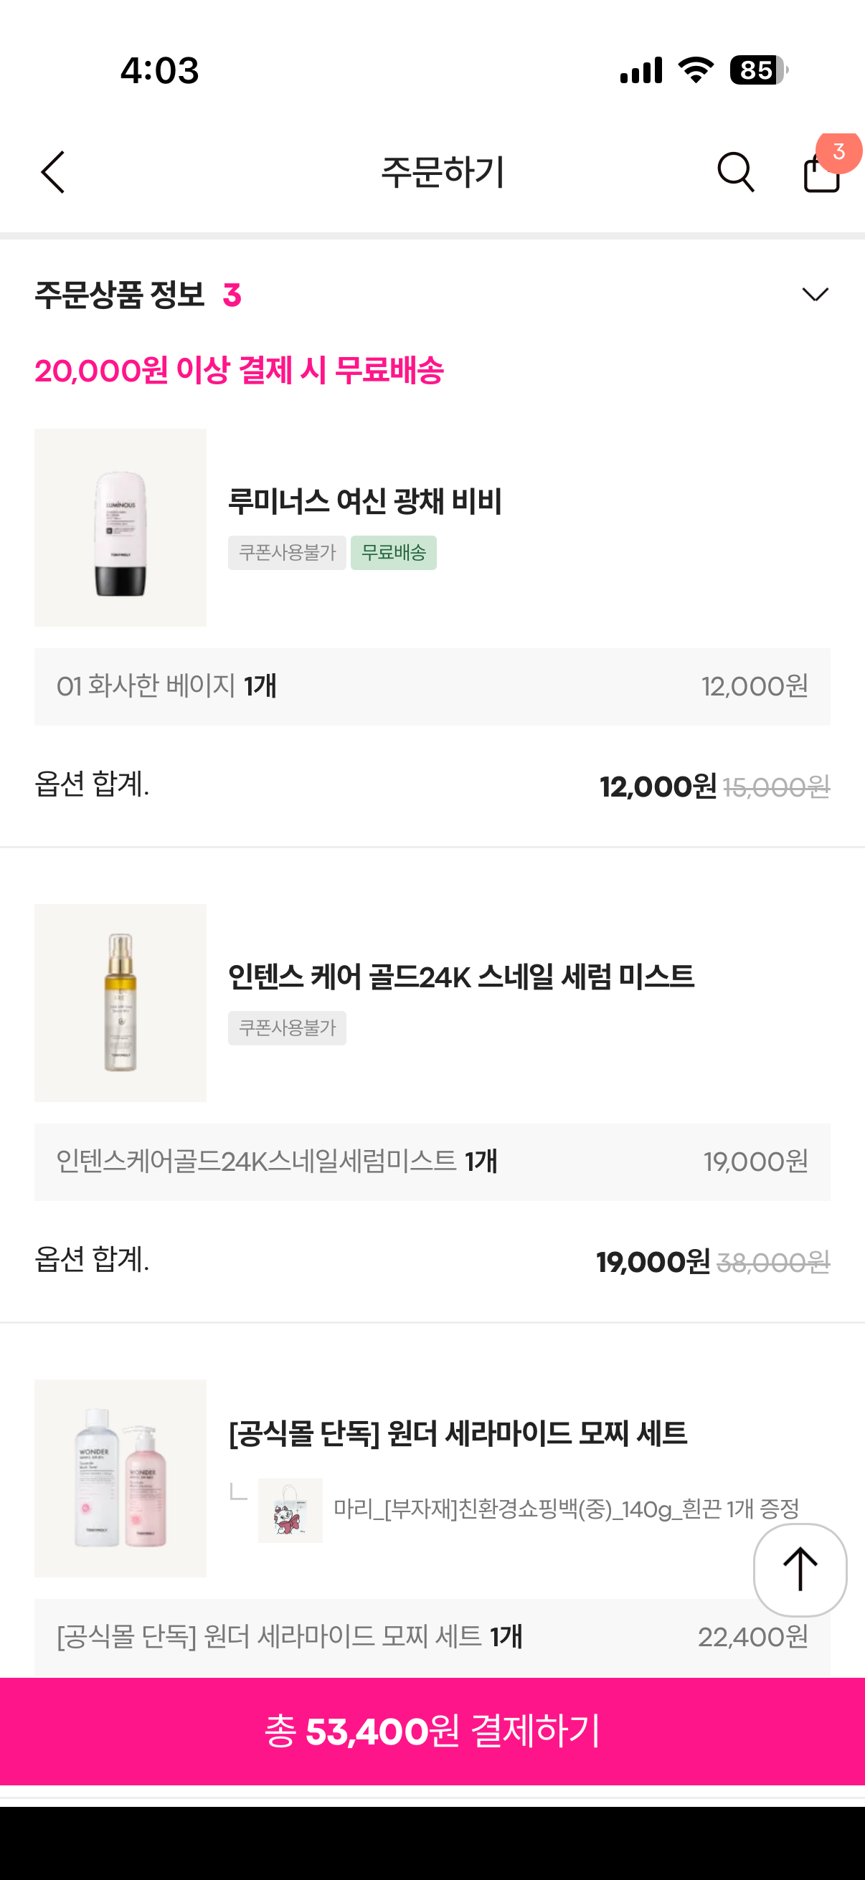Open the 원더 세라마이드 모찌 세트 thumbnail
Viewport: 865px width, 1880px height.
(120, 1478)
